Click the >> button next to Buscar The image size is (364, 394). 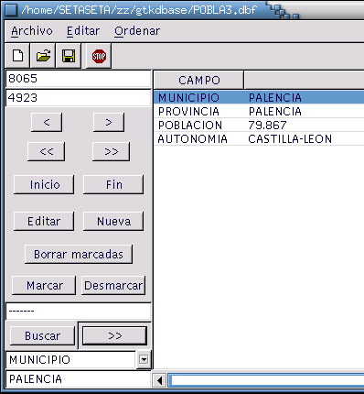pos(115,335)
